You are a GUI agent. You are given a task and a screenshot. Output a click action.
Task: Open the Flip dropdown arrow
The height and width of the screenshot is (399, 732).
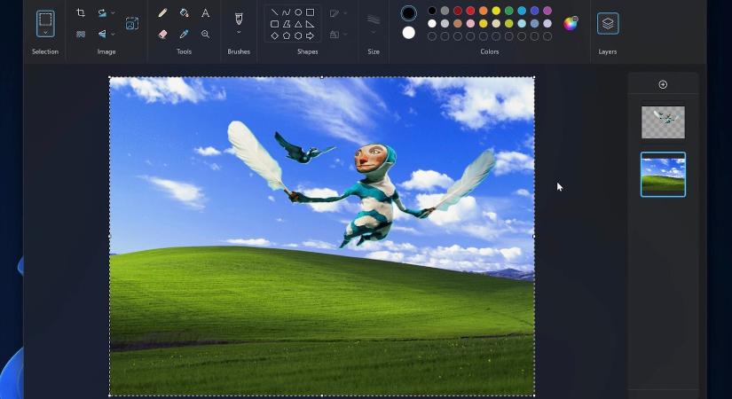point(113,34)
